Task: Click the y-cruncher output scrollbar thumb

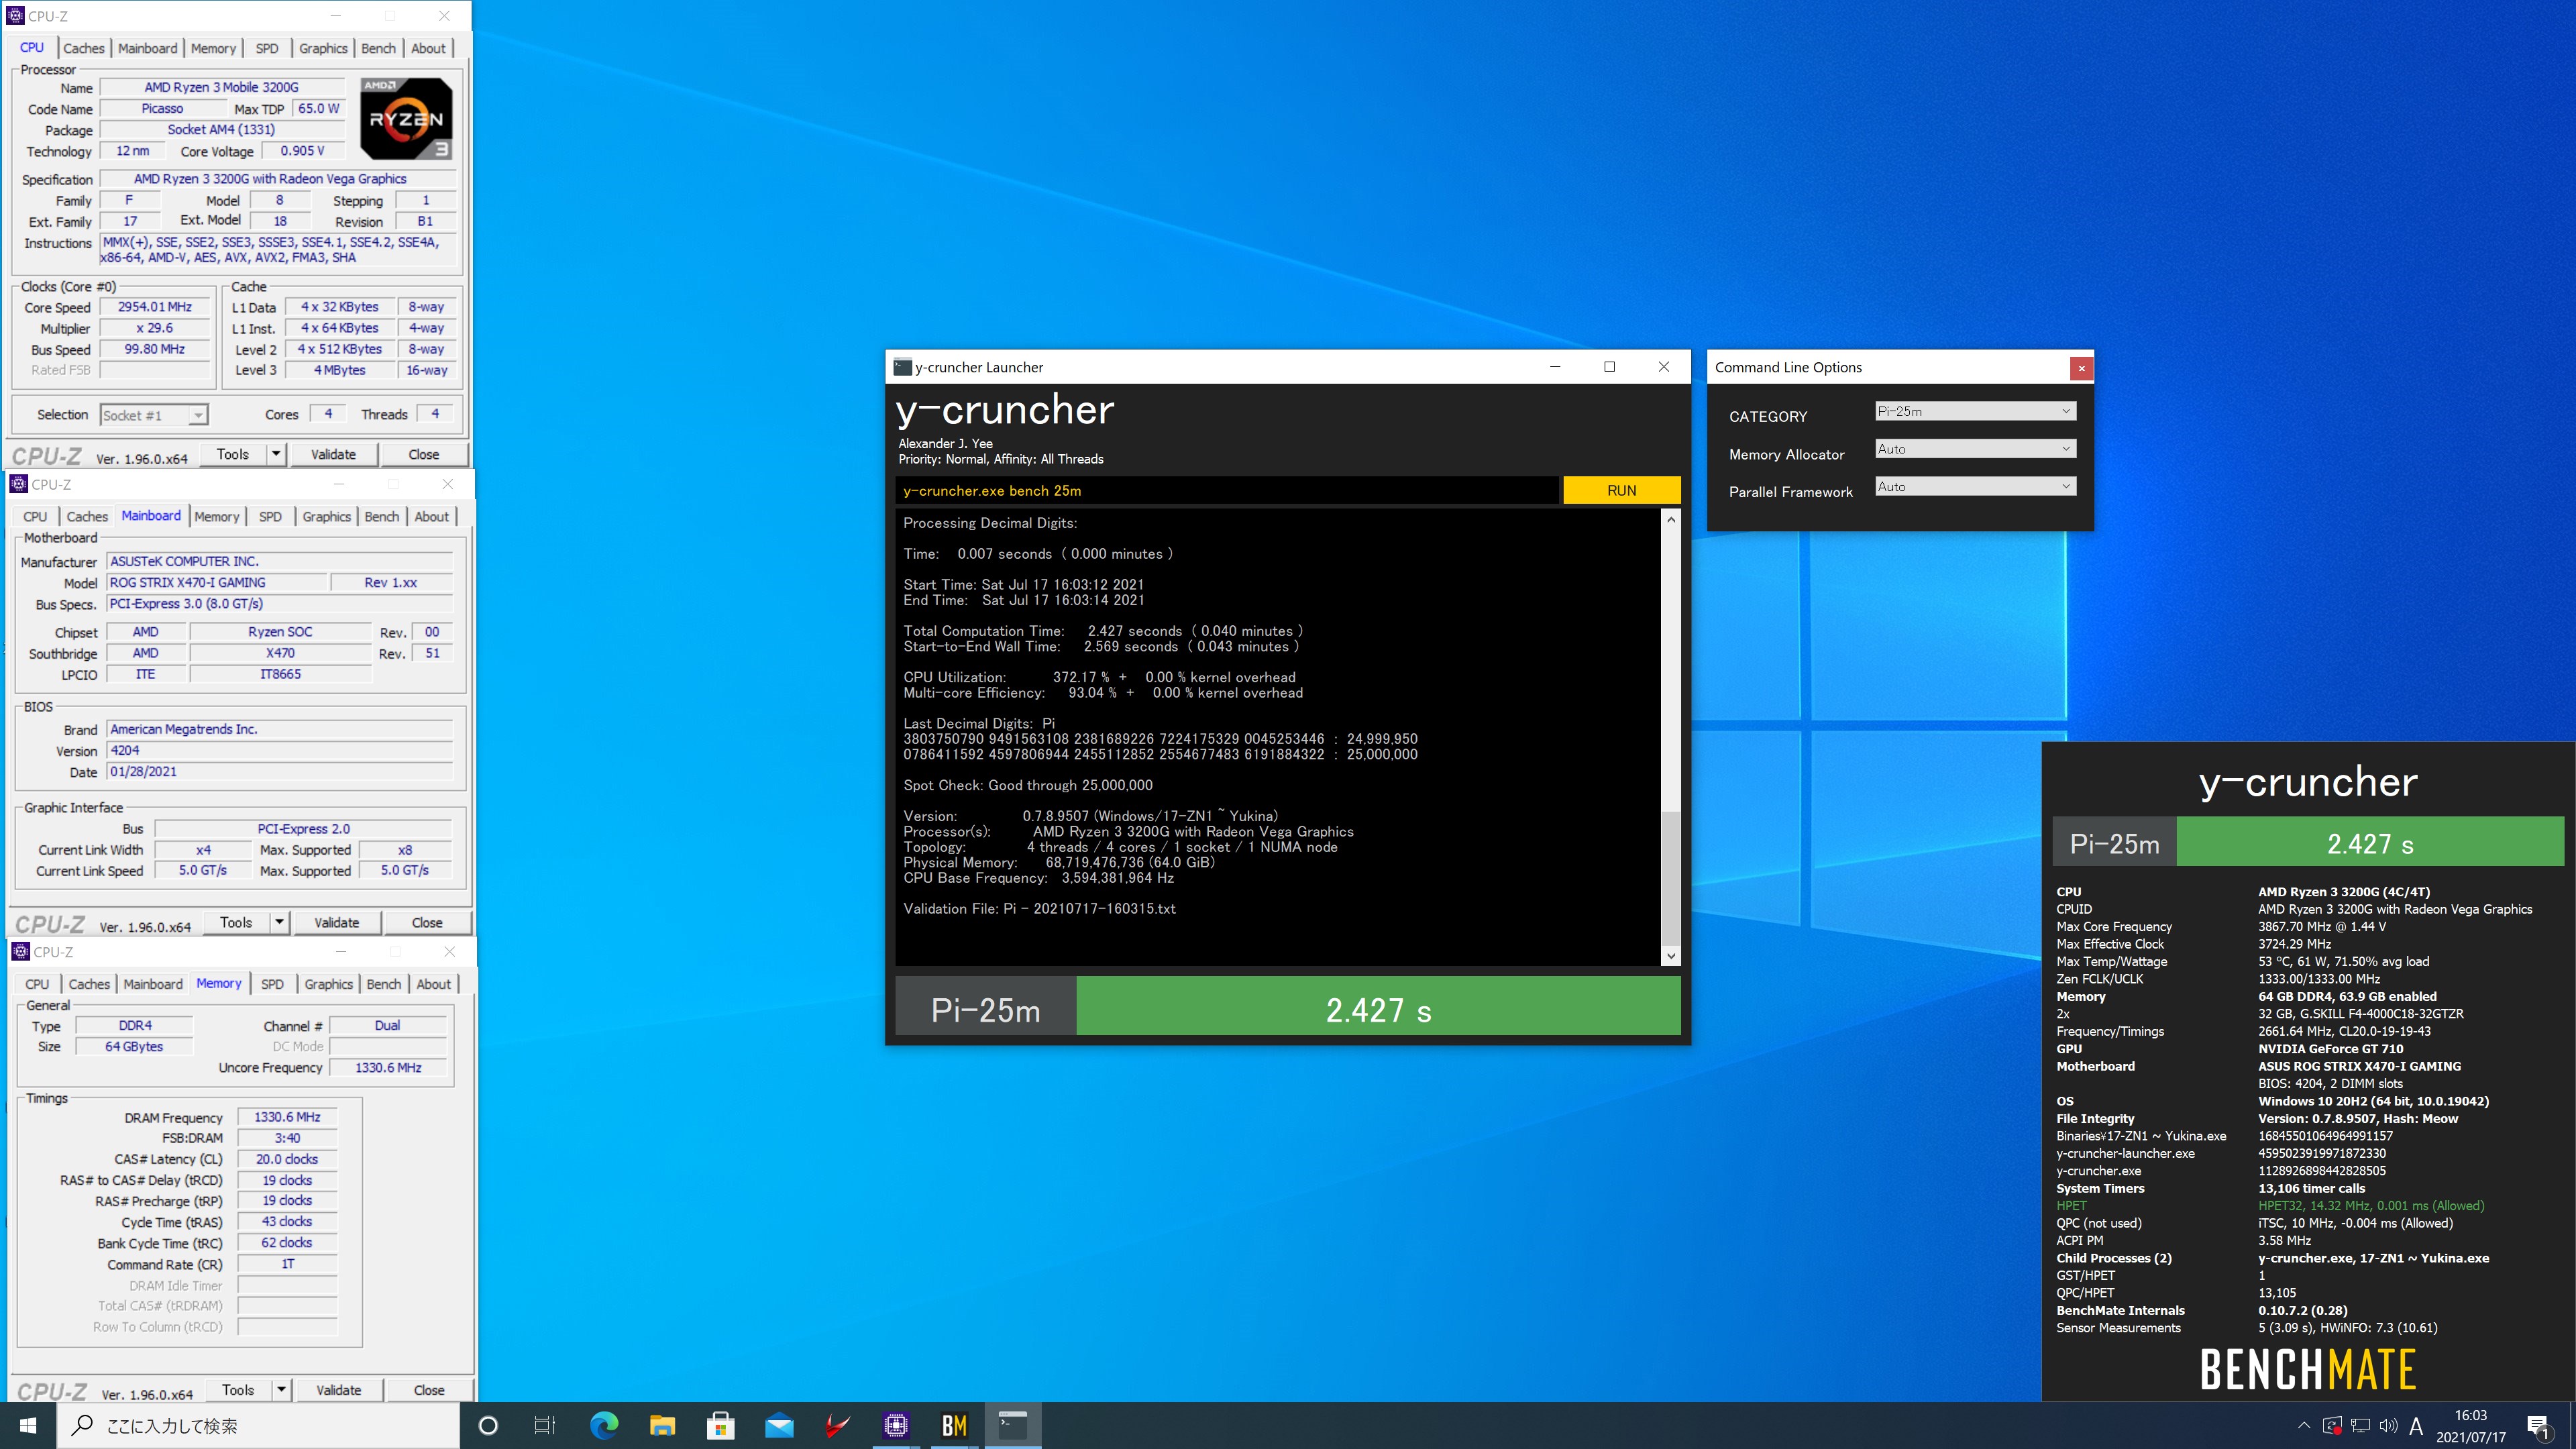Action: (1670, 877)
